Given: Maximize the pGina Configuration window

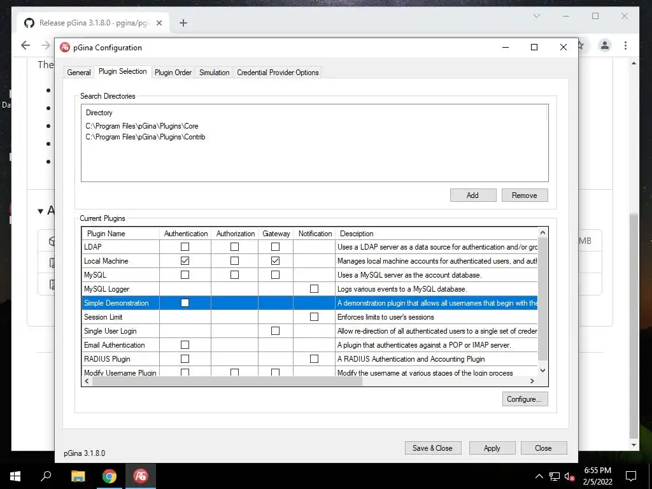Looking at the screenshot, I should pos(534,47).
